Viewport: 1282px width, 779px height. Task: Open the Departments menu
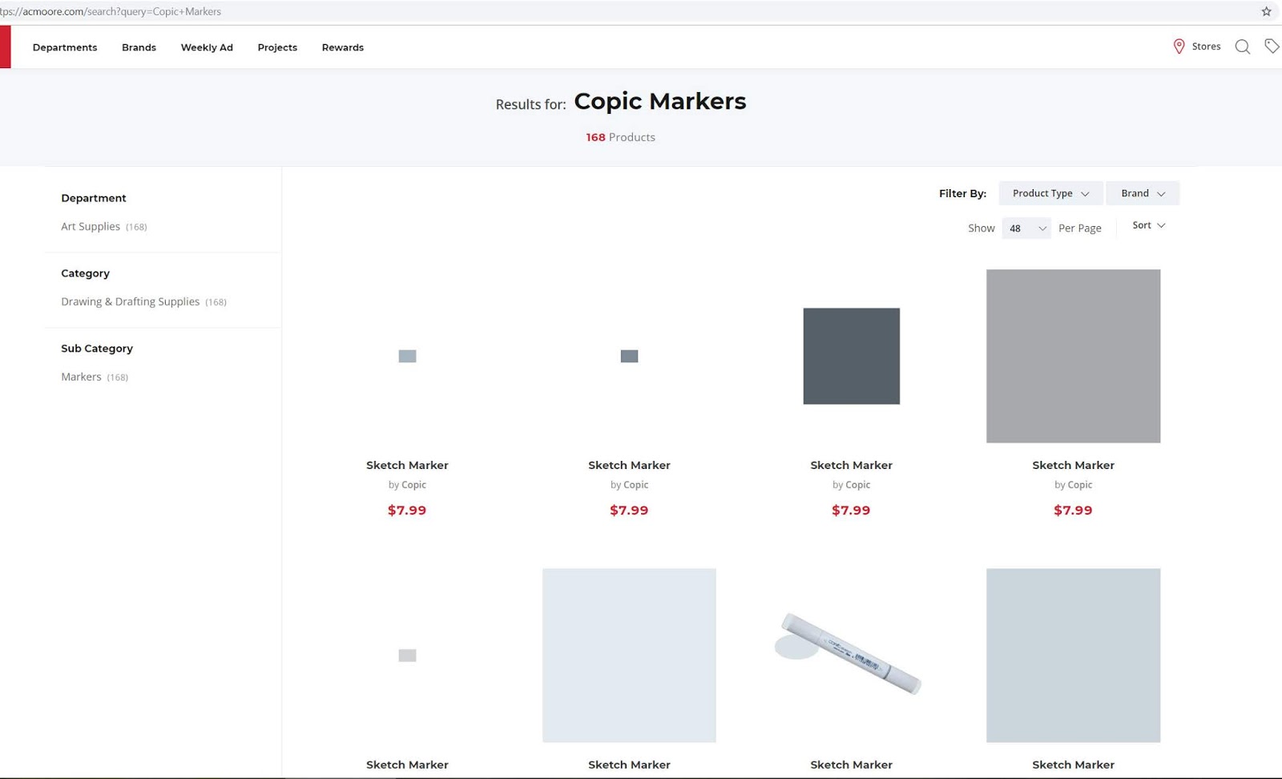[65, 47]
